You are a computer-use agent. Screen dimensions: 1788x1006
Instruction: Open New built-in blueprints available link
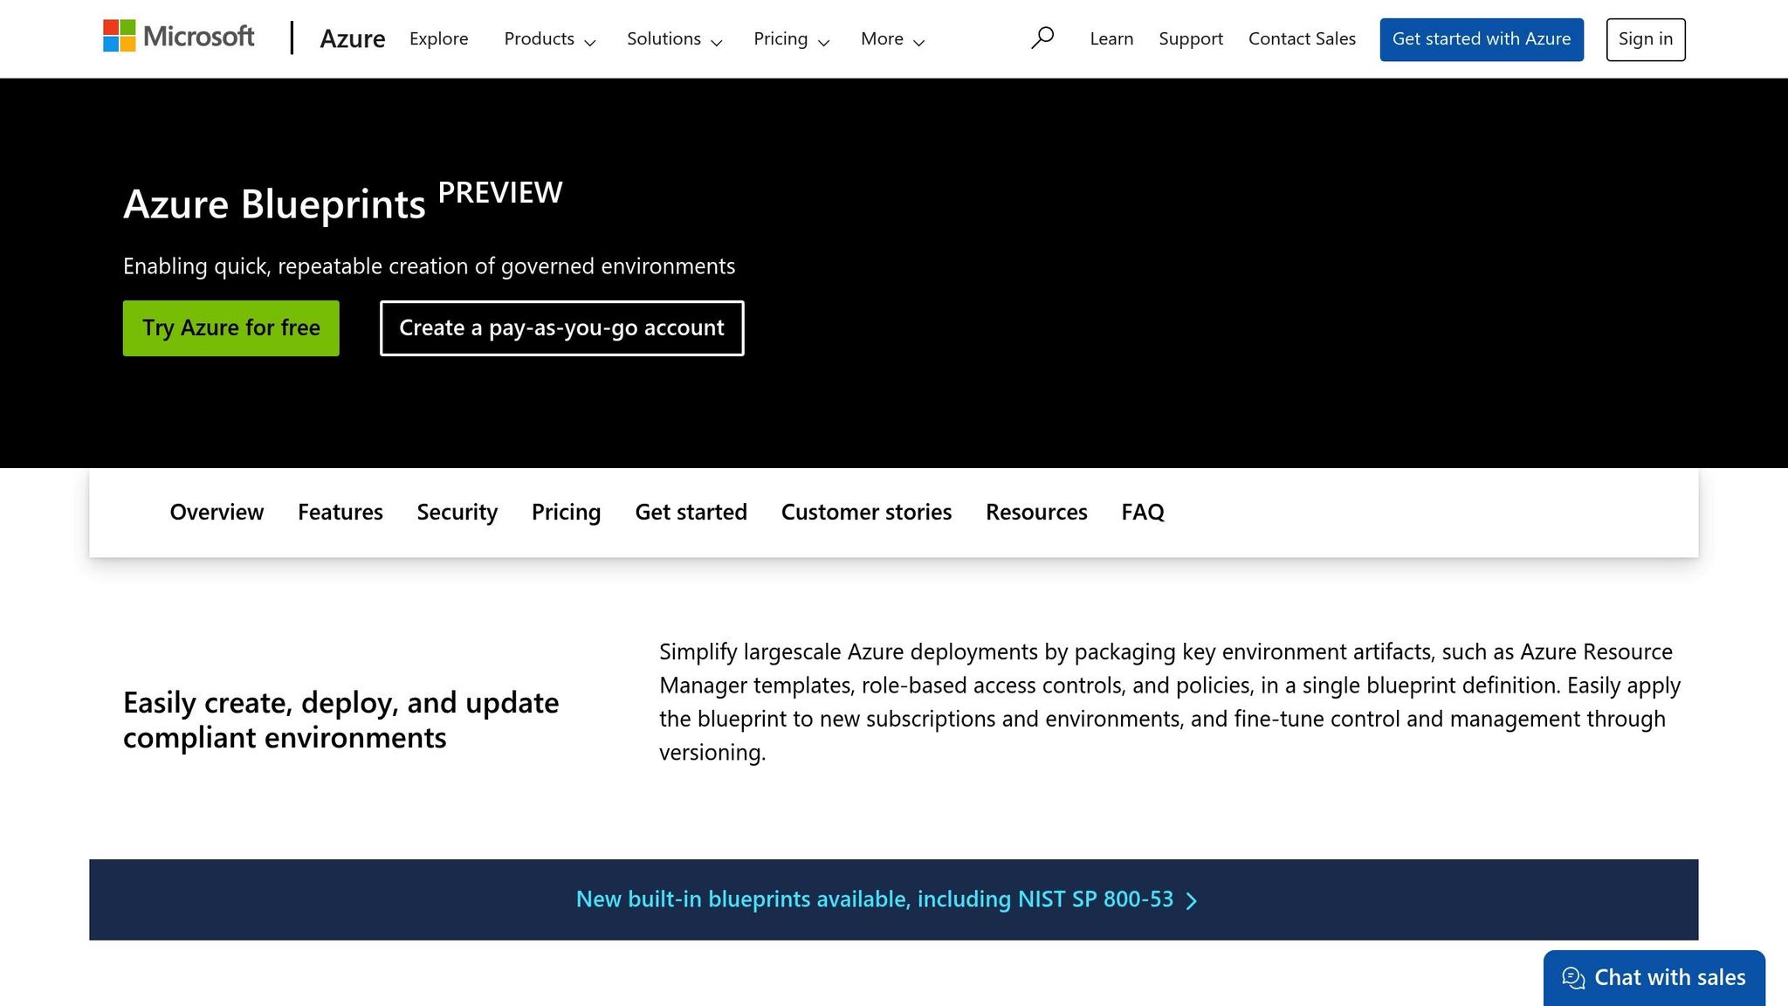(887, 899)
